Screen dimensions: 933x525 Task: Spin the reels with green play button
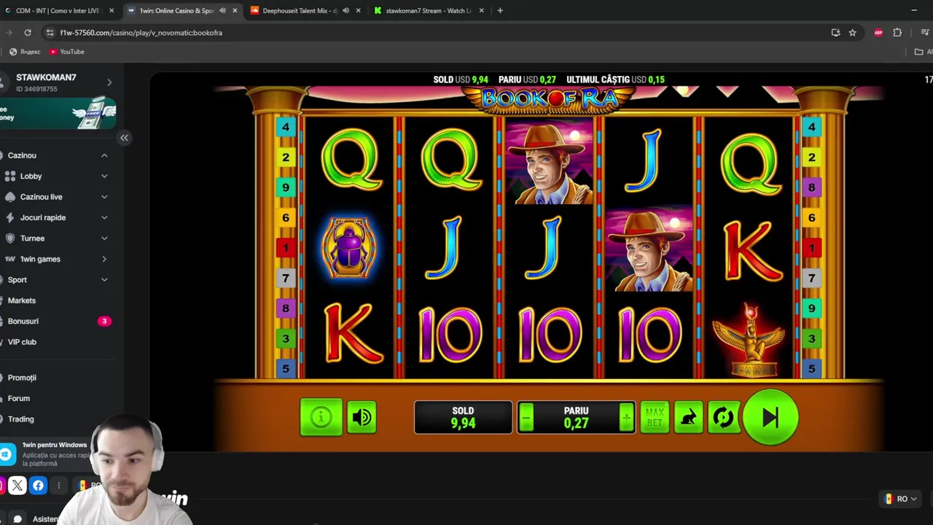[x=770, y=417]
